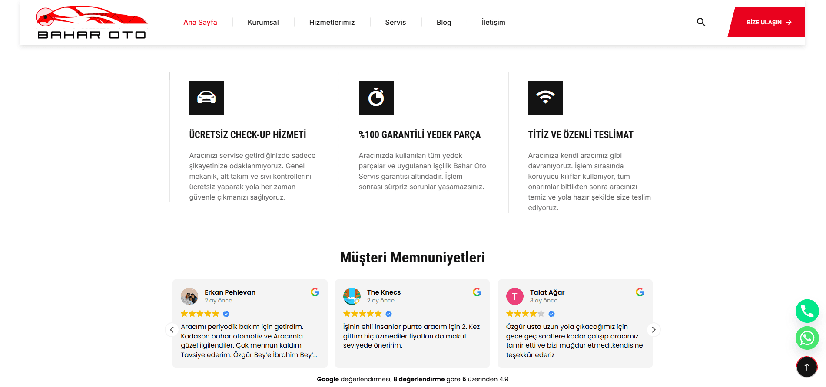Show next reviews with the right arrow
The image size is (826, 387).
tap(654, 330)
